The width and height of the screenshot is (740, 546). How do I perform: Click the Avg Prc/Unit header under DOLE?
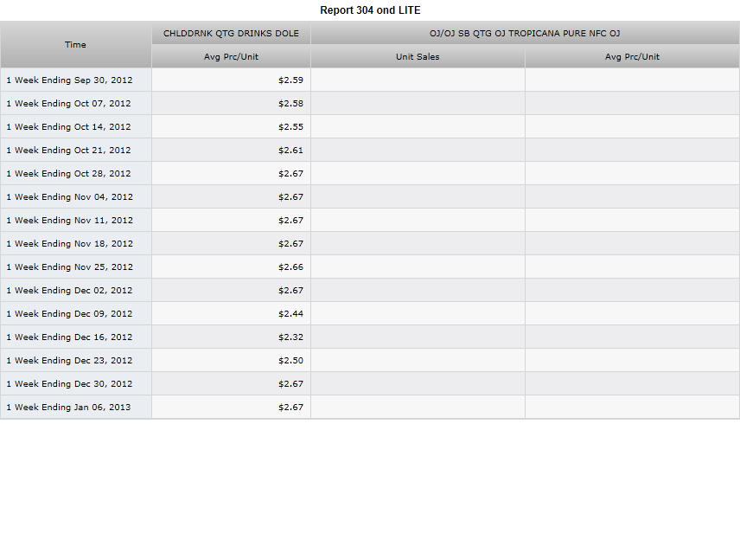tap(232, 57)
